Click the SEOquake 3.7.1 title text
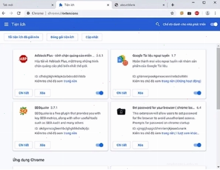The width and height of the screenshot is (220, 170). coord(46,107)
